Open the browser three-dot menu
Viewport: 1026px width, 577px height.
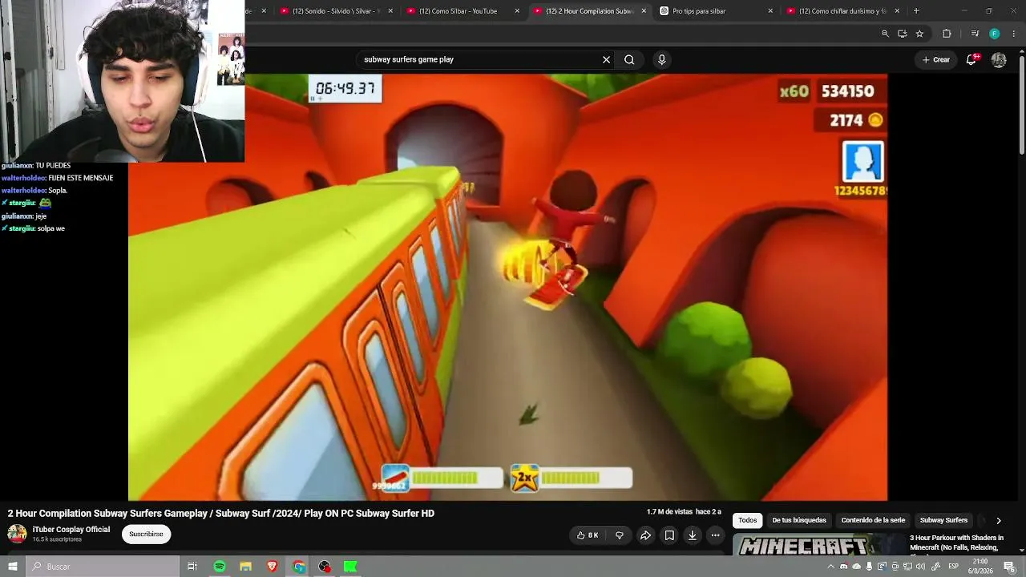tap(1014, 34)
